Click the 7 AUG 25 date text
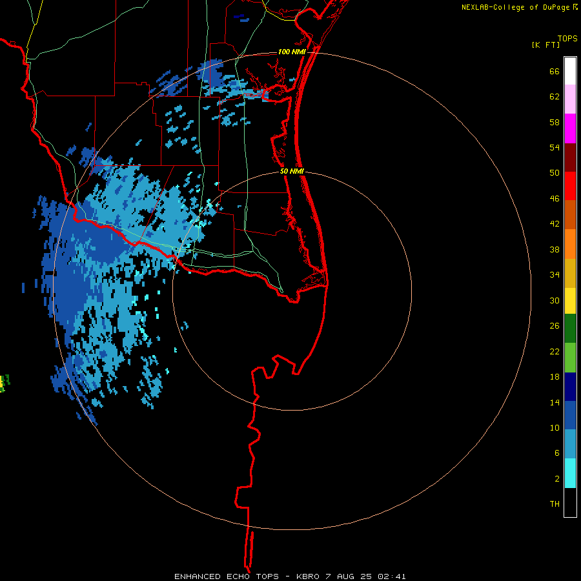581x581 pixels. (x=348, y=576)
